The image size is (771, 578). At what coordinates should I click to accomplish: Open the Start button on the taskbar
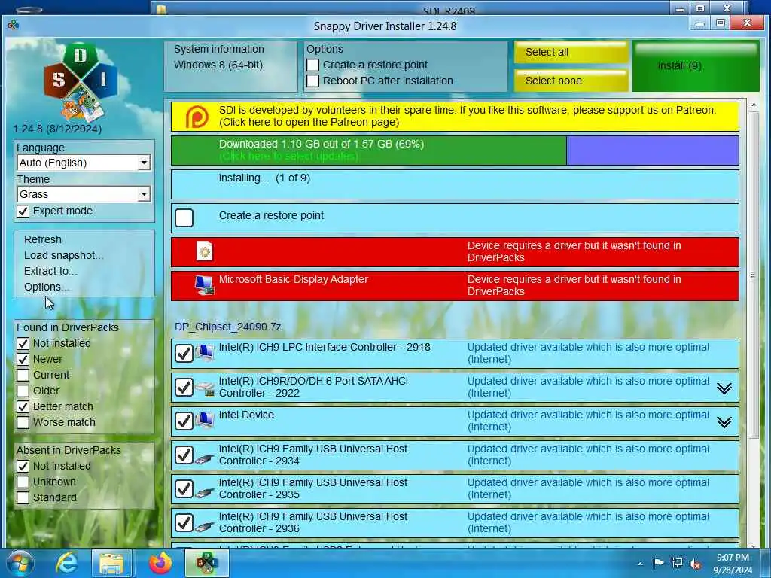[20, 563]
